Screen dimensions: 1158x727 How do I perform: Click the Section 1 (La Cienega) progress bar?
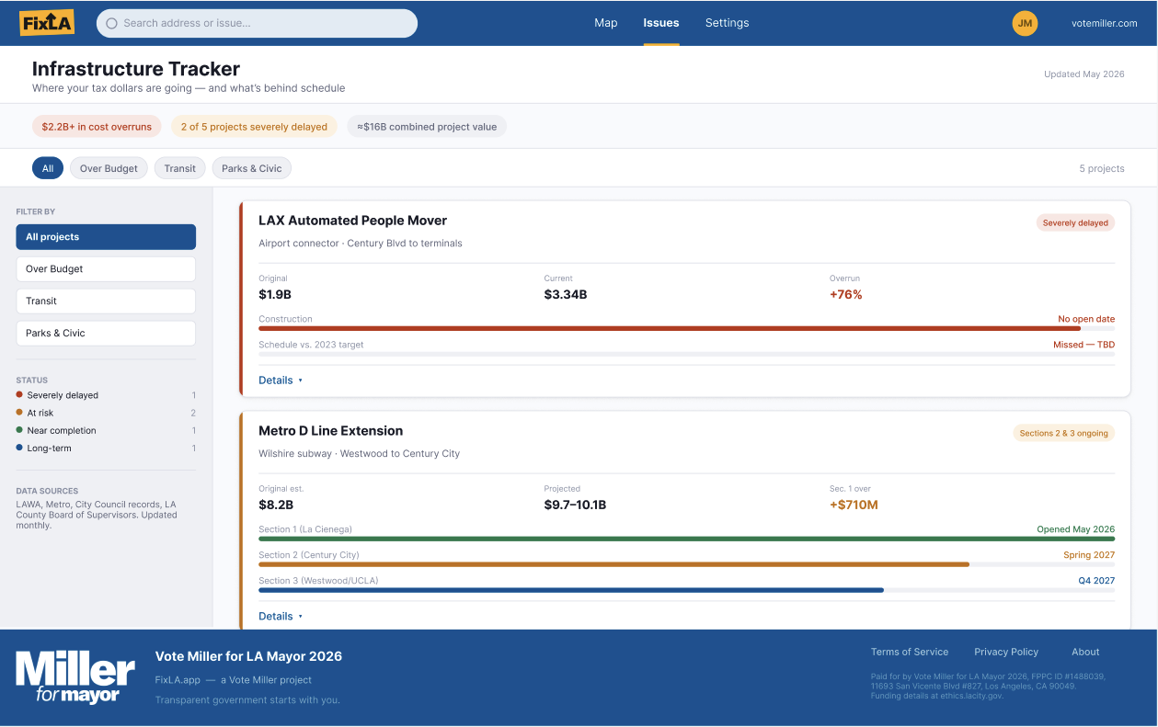686,539
